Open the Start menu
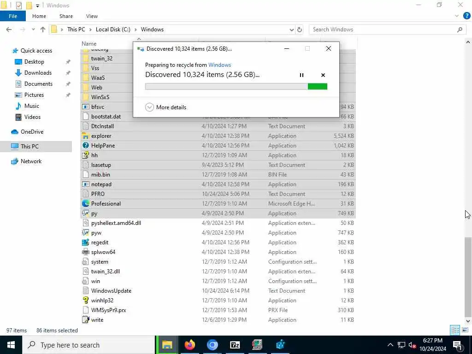This screenshot has height=354, width=472. (11, 345)
